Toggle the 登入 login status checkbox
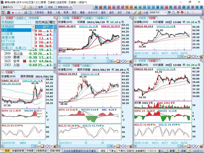Image resolution: width=204 pixels, height=153 pixels. tap(166, 151)
